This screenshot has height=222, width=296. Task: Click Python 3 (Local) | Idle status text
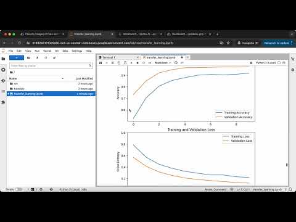(x=73, y=189)
